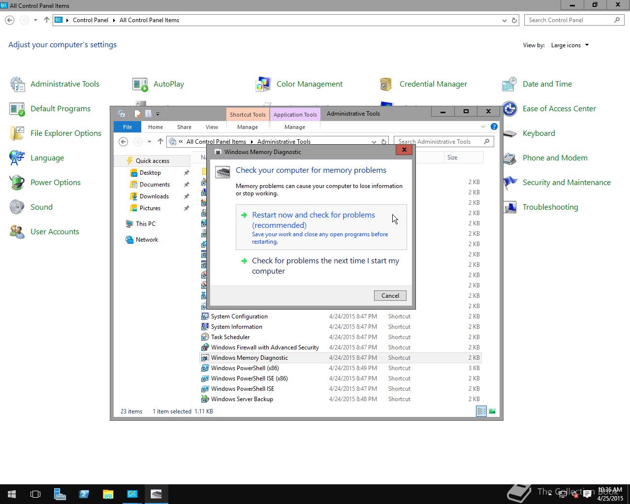The image size is (630, 504).
Task: Open Manage tab under Application Tools
Action: point(295,127)
